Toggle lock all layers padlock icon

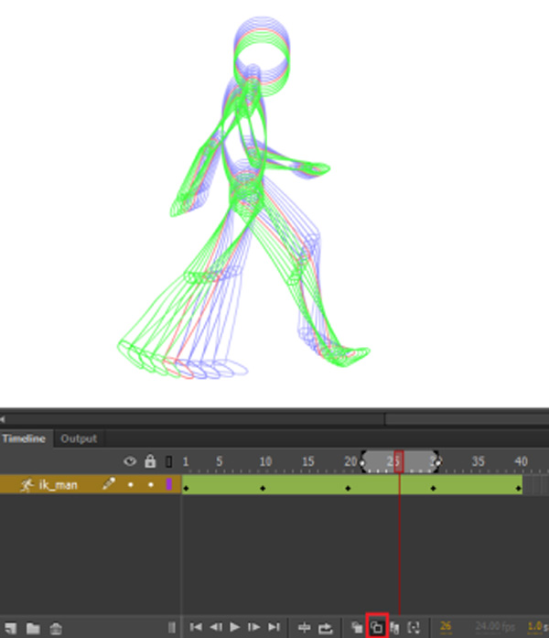(150, 461)
